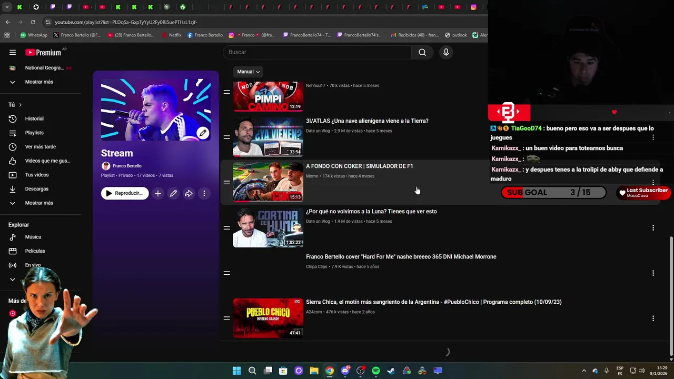
Task: Open Spotify from the taskbar
Action: (x=375, y=371)
